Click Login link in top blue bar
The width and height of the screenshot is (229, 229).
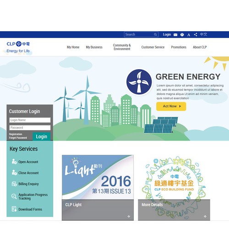click(x=167, y=35)
